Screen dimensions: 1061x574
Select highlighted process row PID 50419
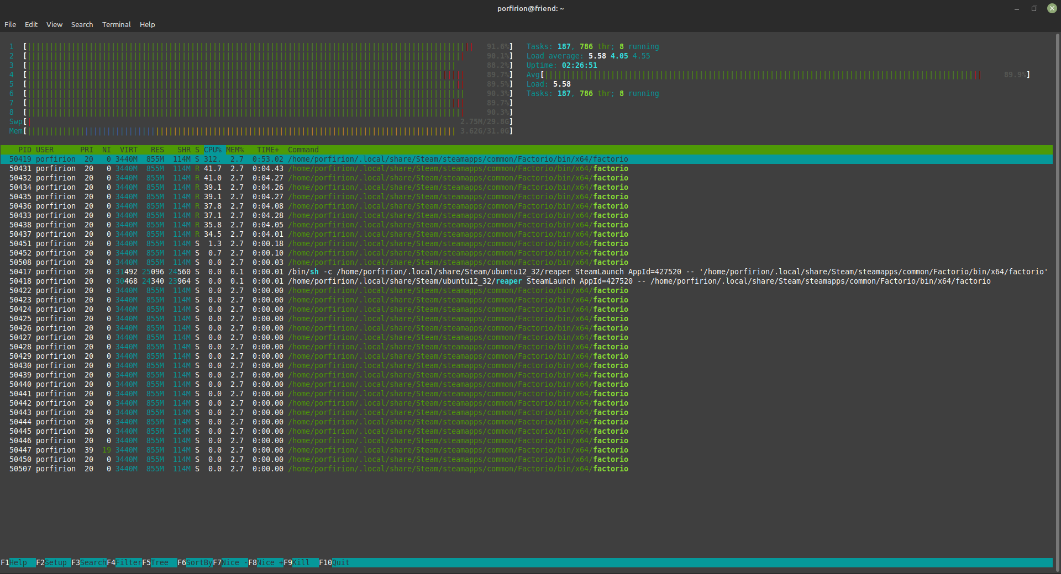click(x=526, y=159)
